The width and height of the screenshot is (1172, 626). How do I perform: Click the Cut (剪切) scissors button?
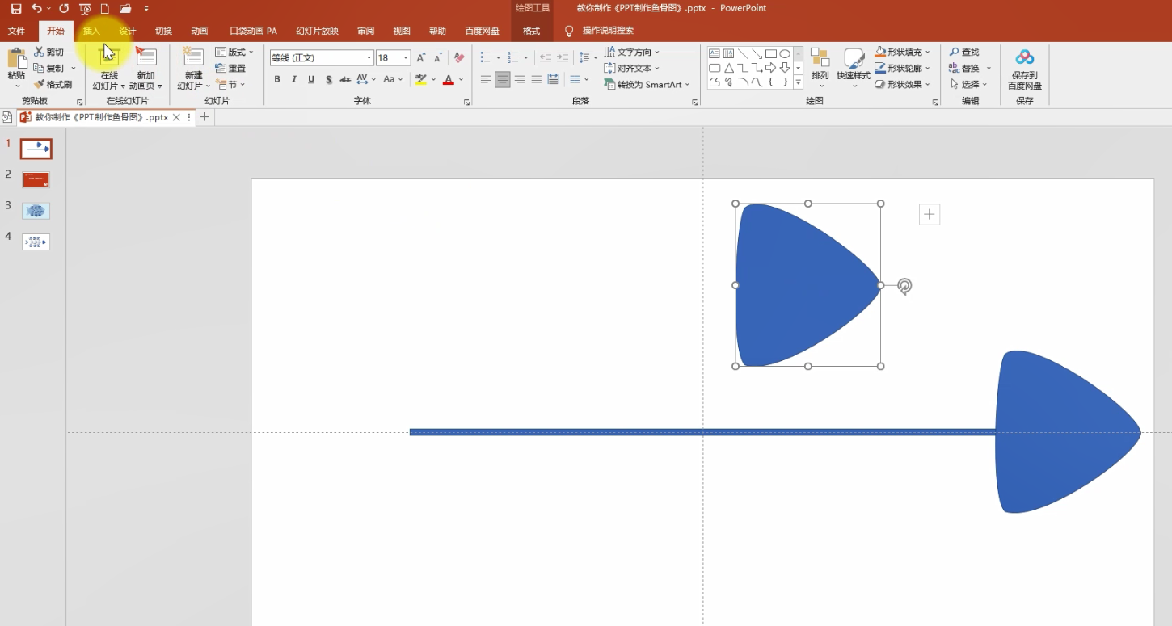(x=48, y=52)
